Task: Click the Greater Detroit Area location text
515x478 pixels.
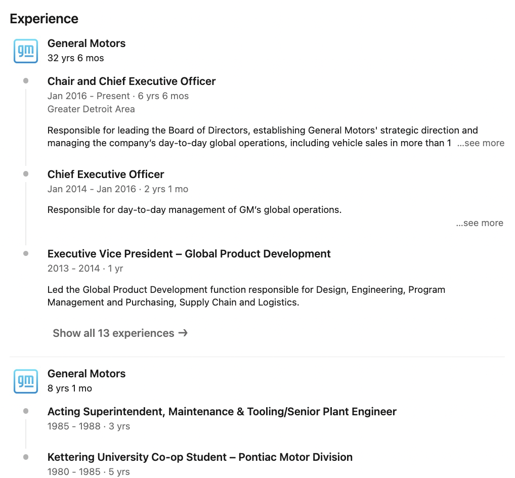Action: [91, 109]
